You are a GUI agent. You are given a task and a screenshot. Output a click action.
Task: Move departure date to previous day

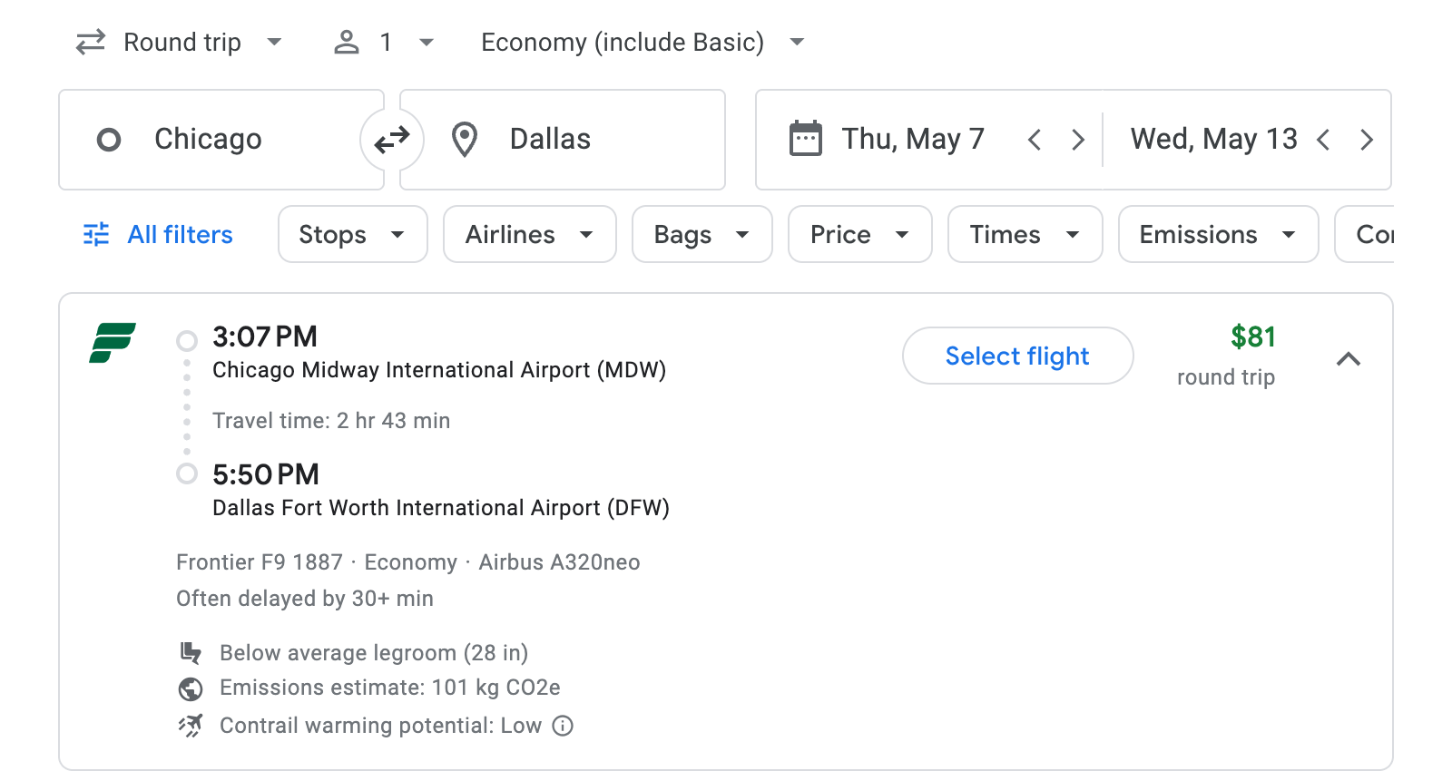1034,139
